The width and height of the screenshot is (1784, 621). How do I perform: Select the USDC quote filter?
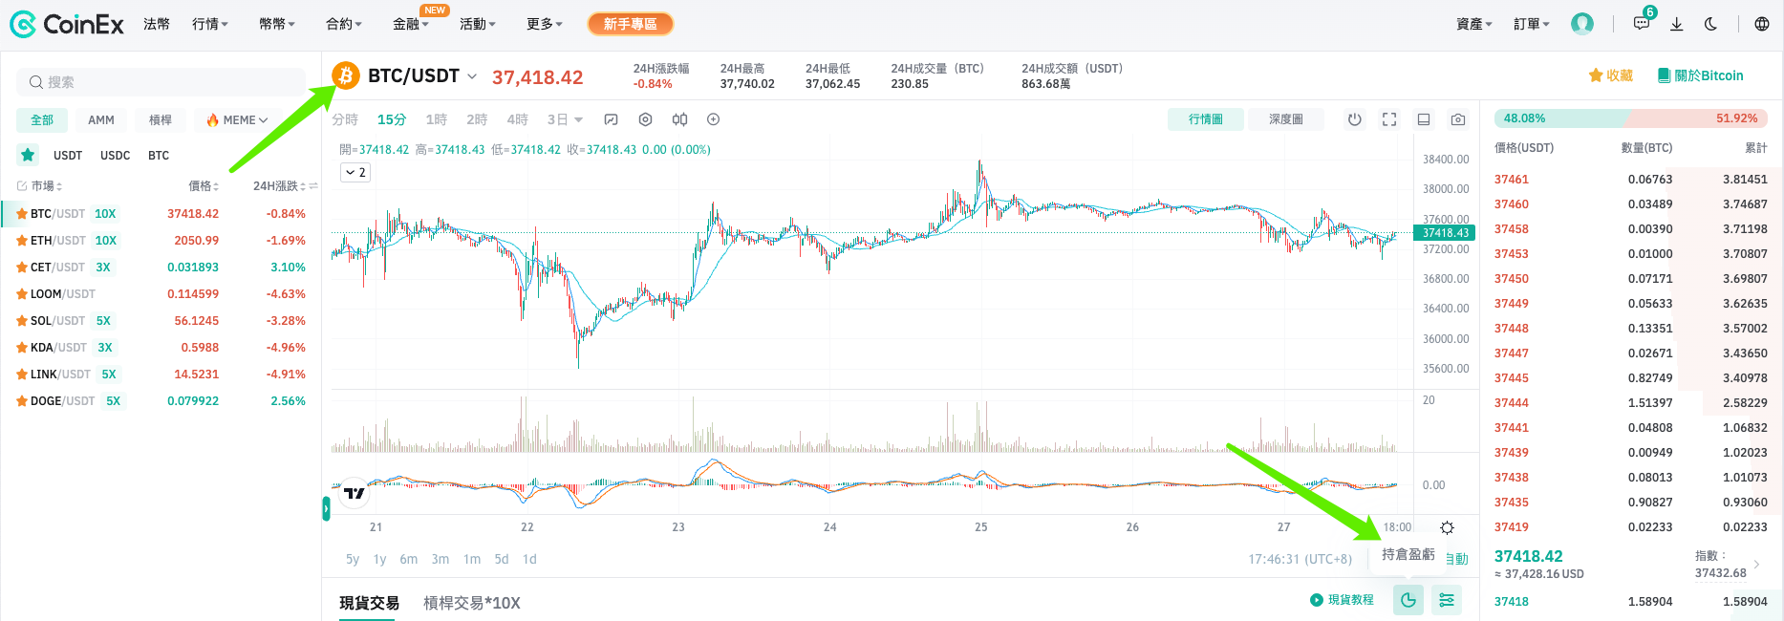(116, 155)
